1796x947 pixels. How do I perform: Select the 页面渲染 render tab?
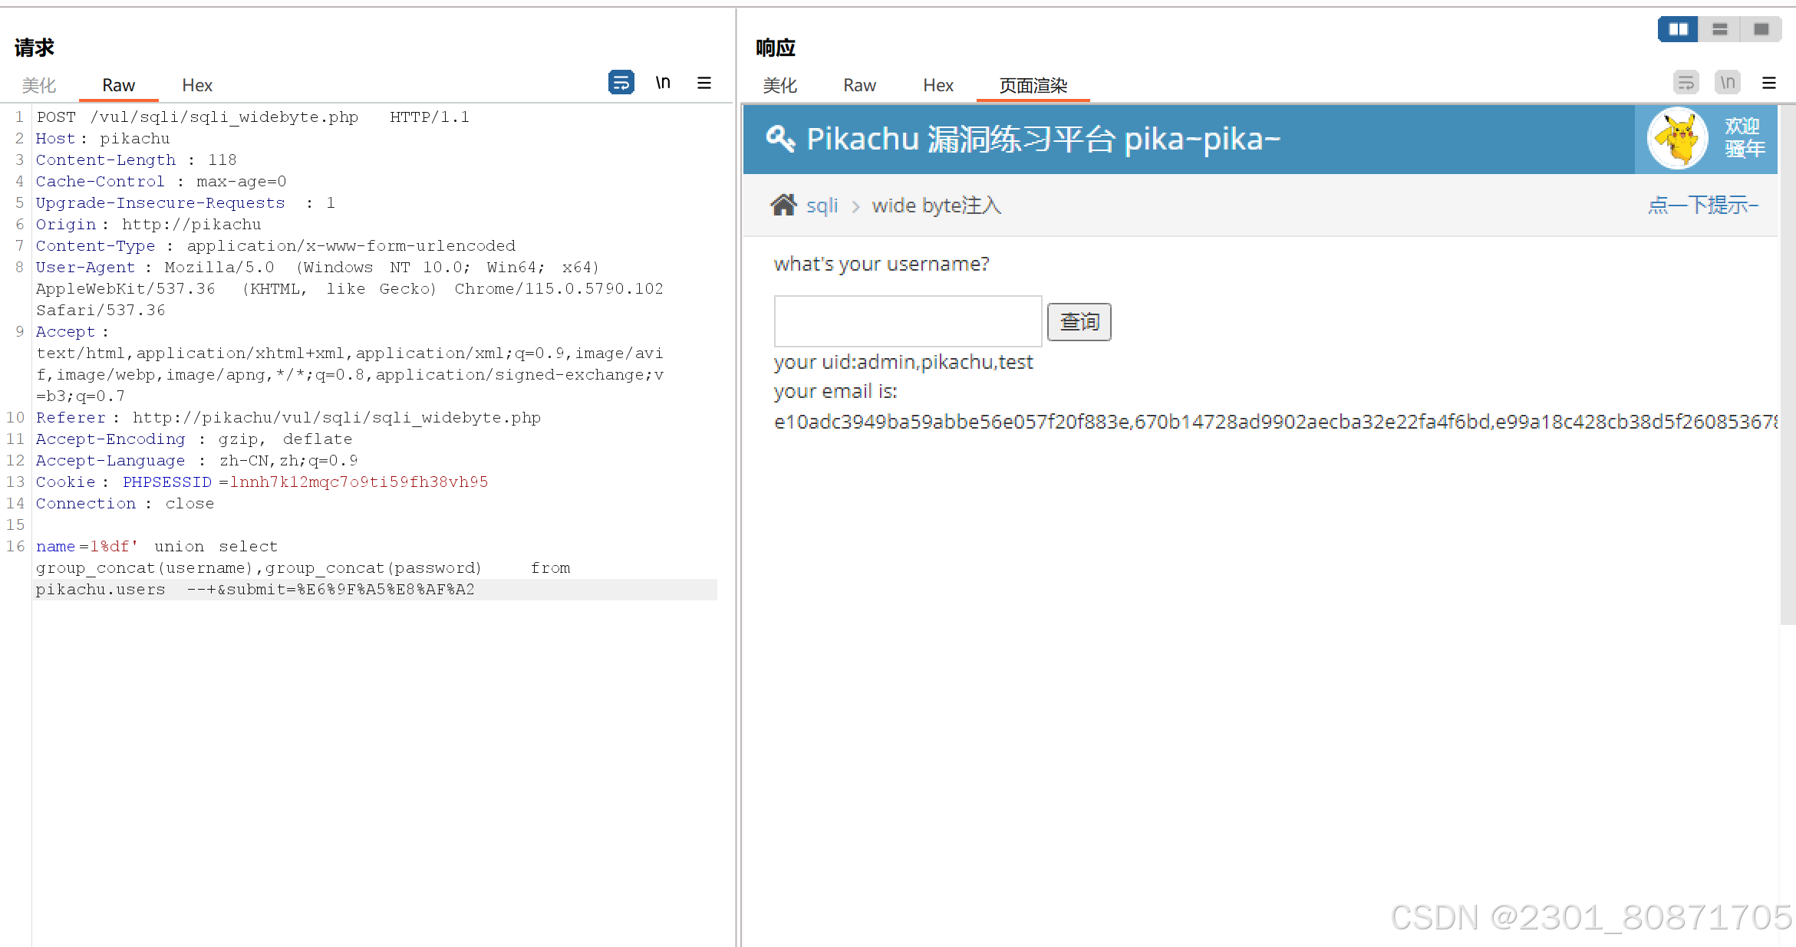(x=1033, y=85)
